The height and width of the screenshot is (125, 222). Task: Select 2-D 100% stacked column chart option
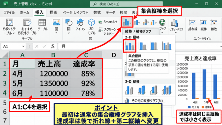pyautogui.click(x=154, y=46)
